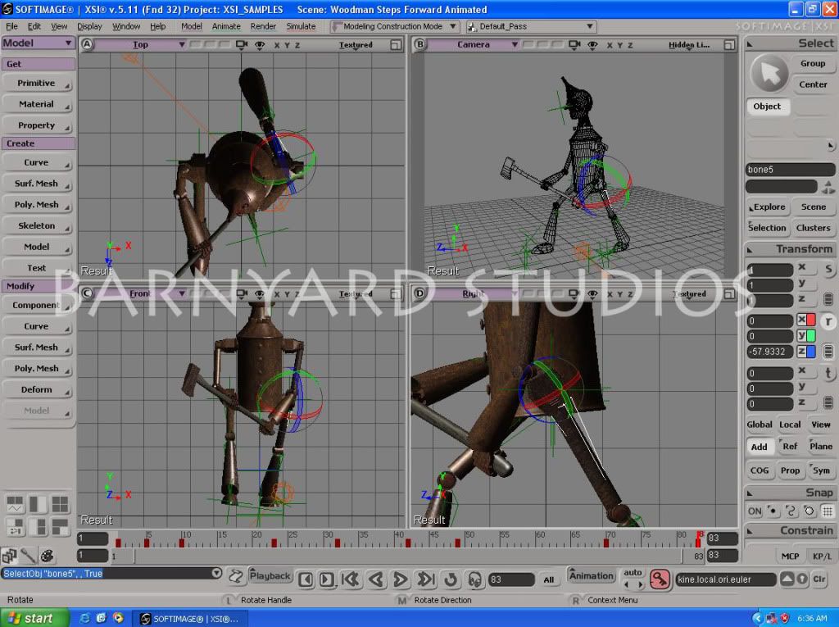Viewport: 839px width, 627px height.
Task: Toggle the eye icon in the Top viewport
Action: click(260, 45)
